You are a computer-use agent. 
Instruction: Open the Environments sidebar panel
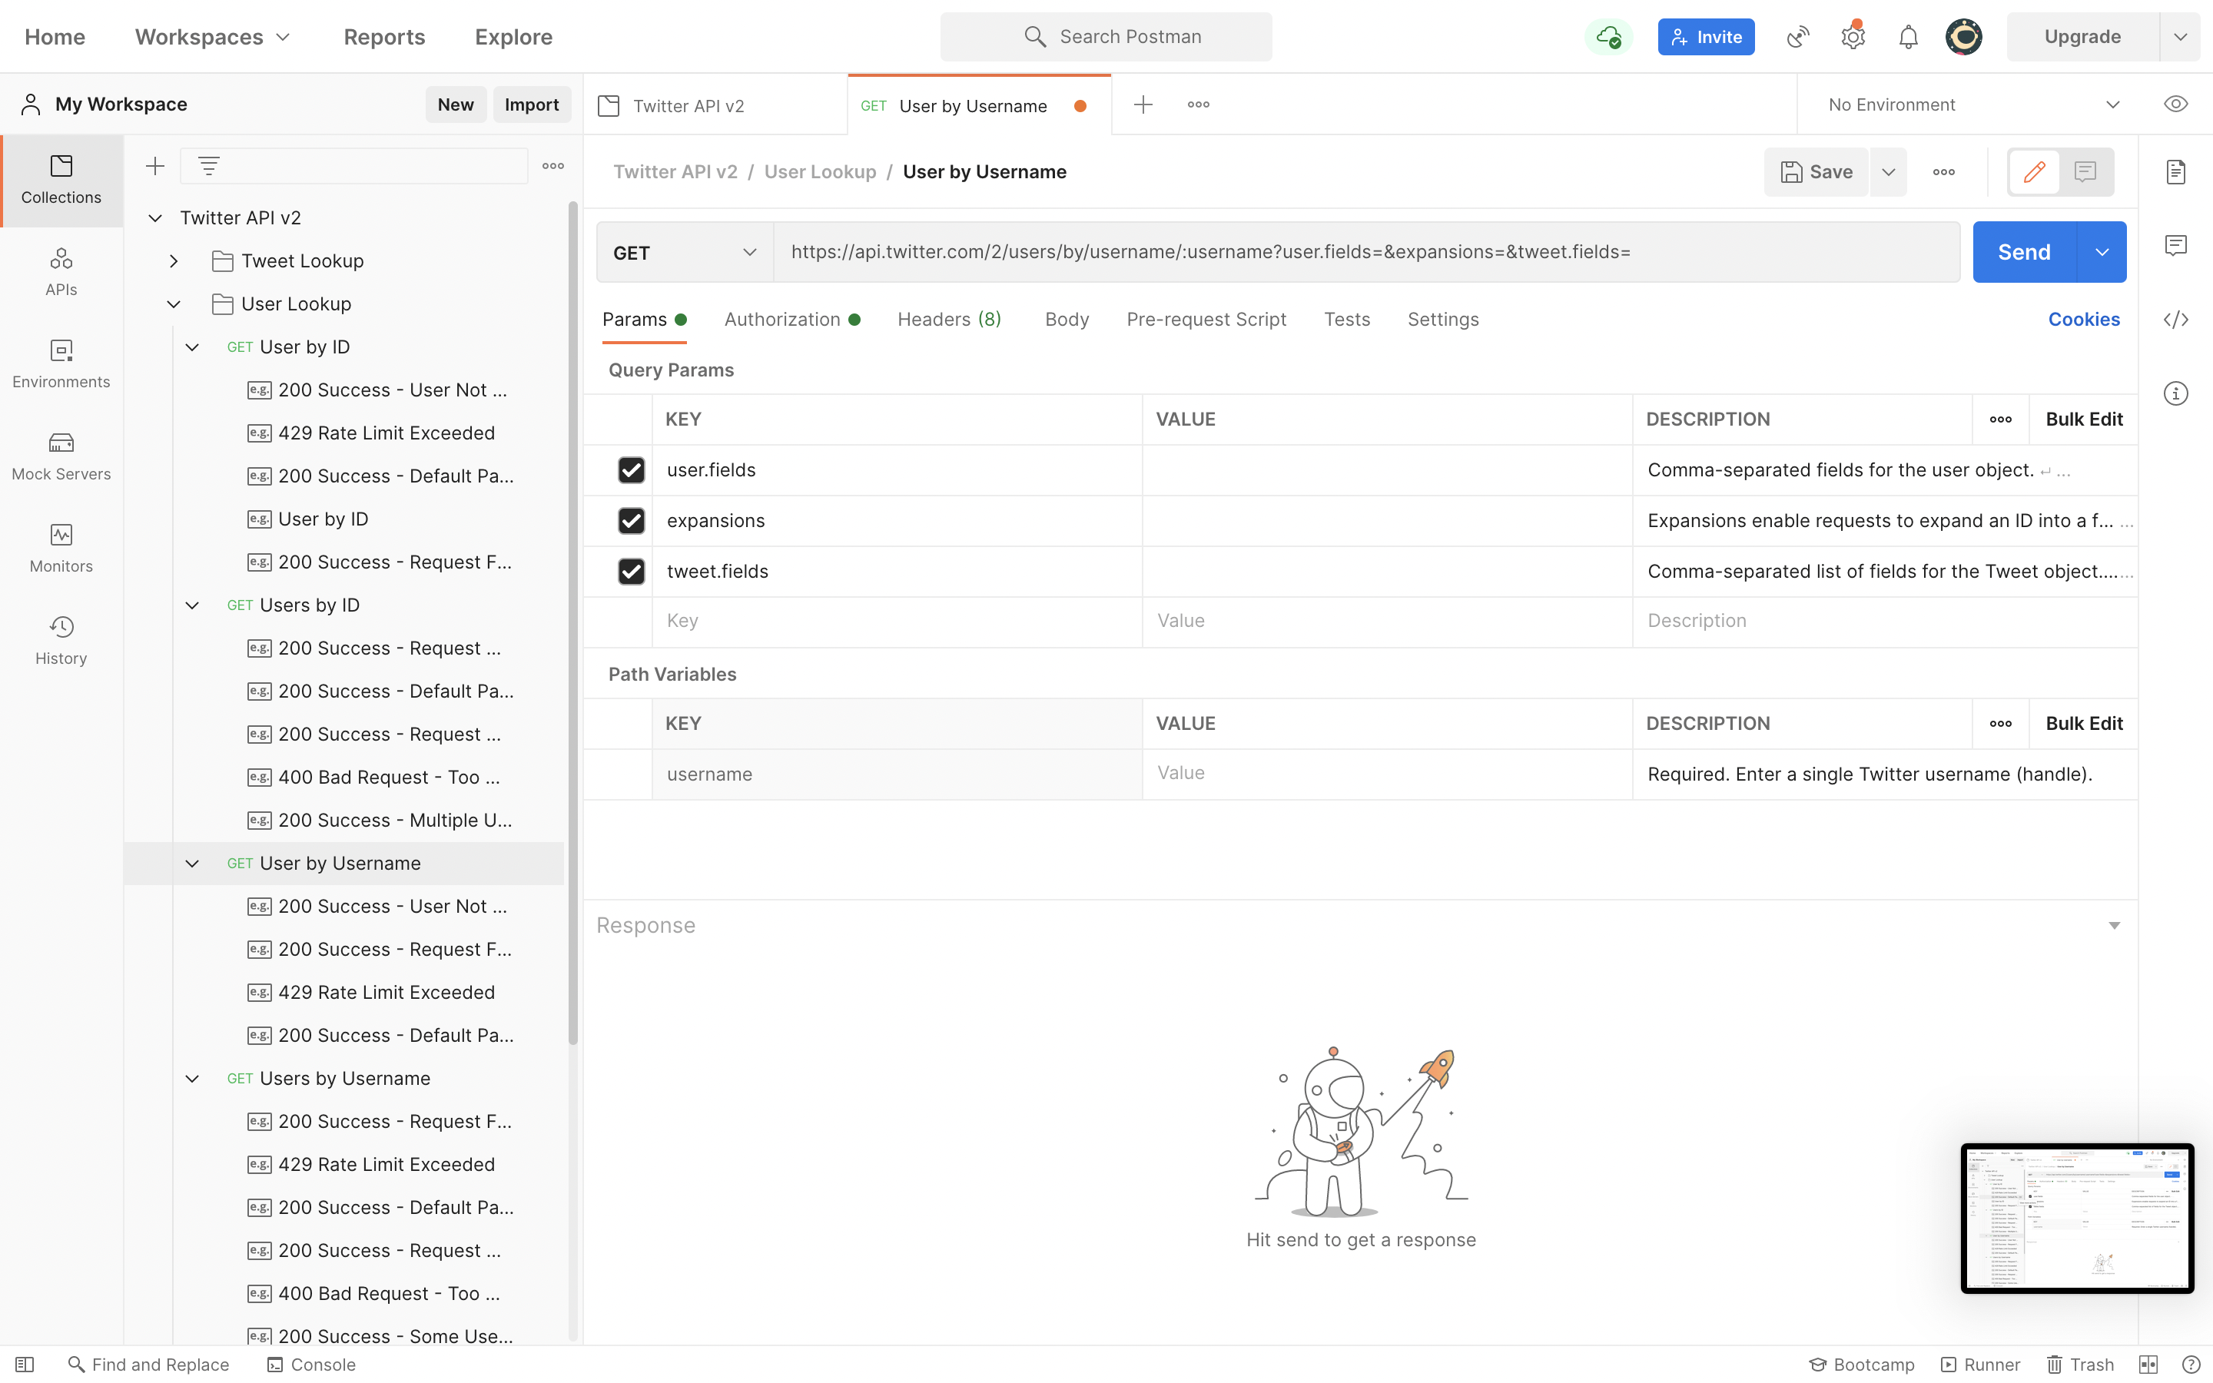click(x=61, y=362)
